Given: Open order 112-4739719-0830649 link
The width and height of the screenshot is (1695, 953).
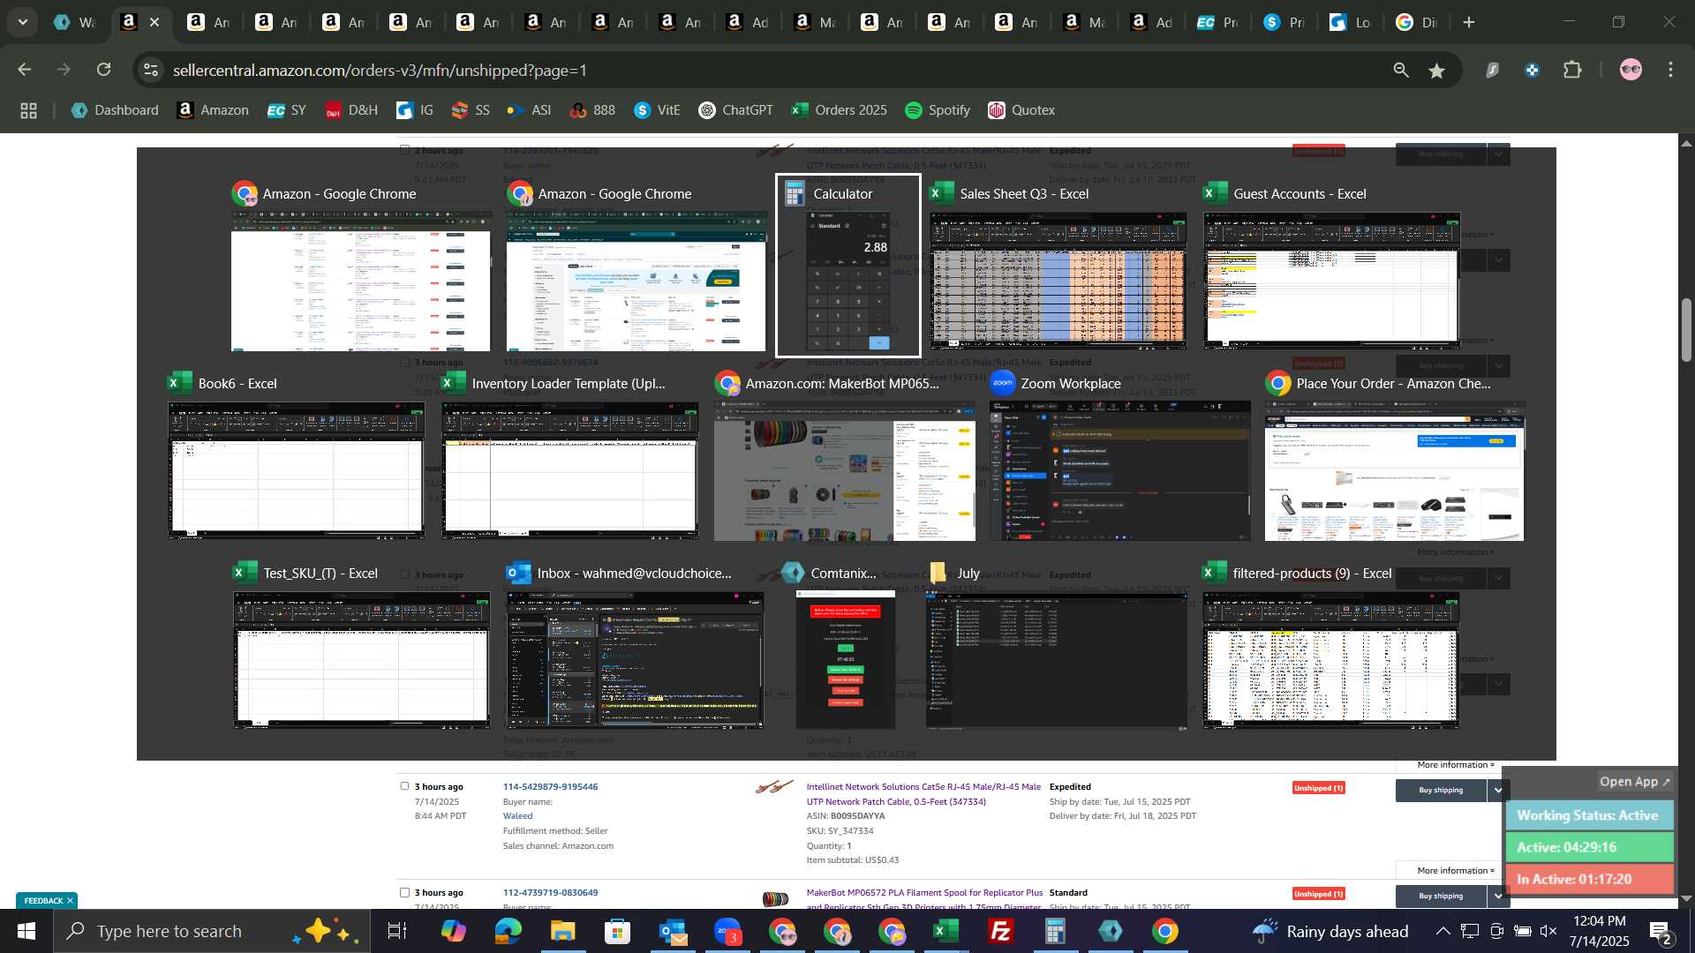Looking at the screenshot, I should (x=550, y=892).
